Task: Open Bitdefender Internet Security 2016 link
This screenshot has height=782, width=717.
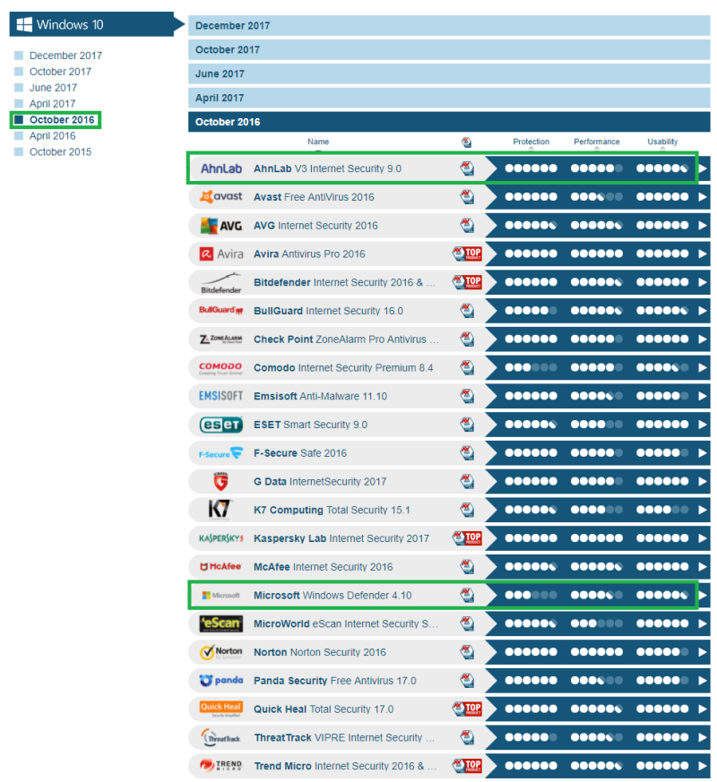Action: [x=345, y=282]
